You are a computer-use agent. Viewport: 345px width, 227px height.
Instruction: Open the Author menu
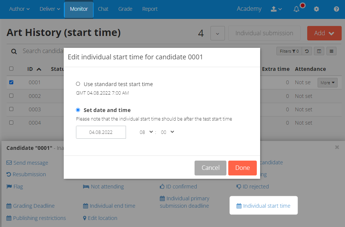(x=19, y=9)
